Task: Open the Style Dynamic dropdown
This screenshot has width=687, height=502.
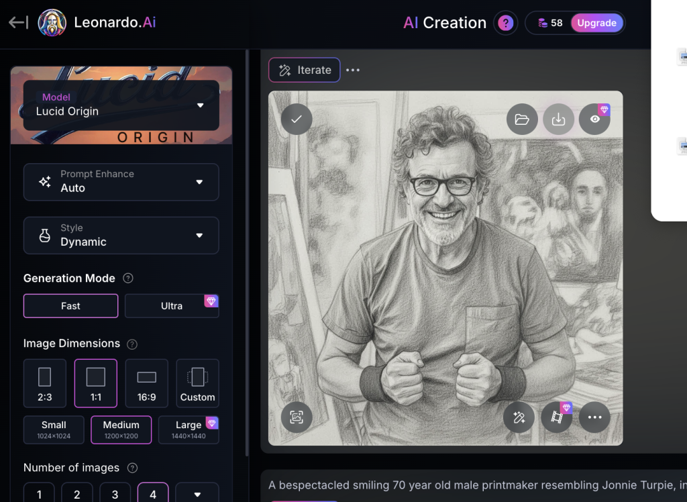Action: [121, 236]
